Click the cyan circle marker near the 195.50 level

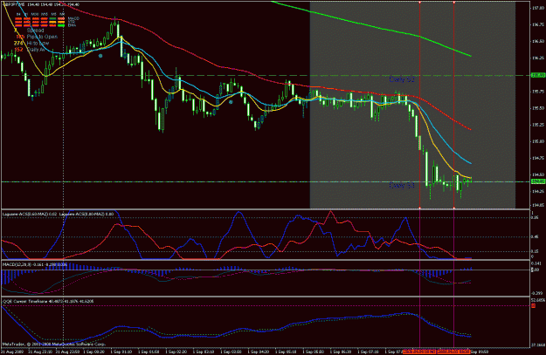231,102
